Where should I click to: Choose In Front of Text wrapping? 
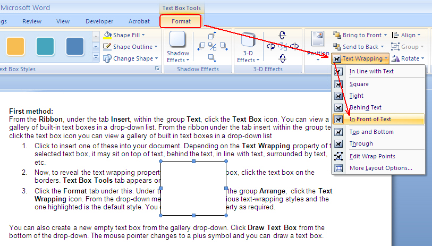pyautogui.click(x=378, y=119)
